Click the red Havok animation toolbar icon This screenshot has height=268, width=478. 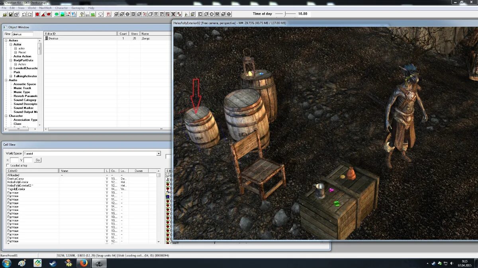point(108,14)
